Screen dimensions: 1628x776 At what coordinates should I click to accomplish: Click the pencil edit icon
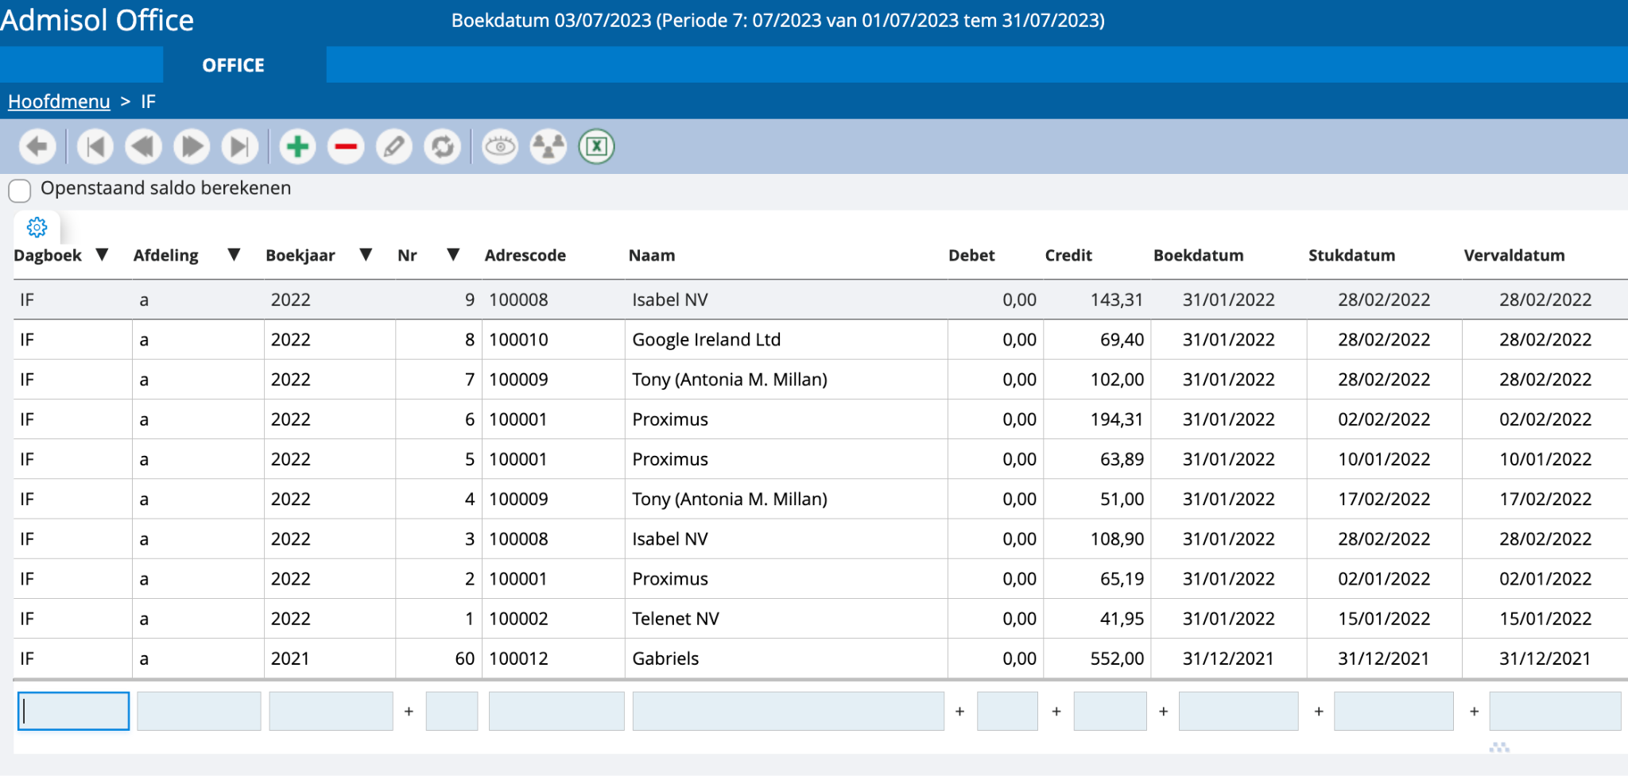pyautogui.click(x=394, y=147)
